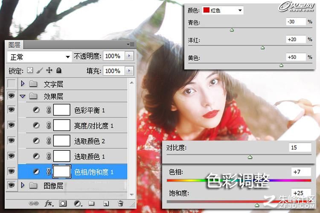The image size is (320, 213).
Task: Show the hidden 文字层 group visibility box
Action: pos(11,83)
